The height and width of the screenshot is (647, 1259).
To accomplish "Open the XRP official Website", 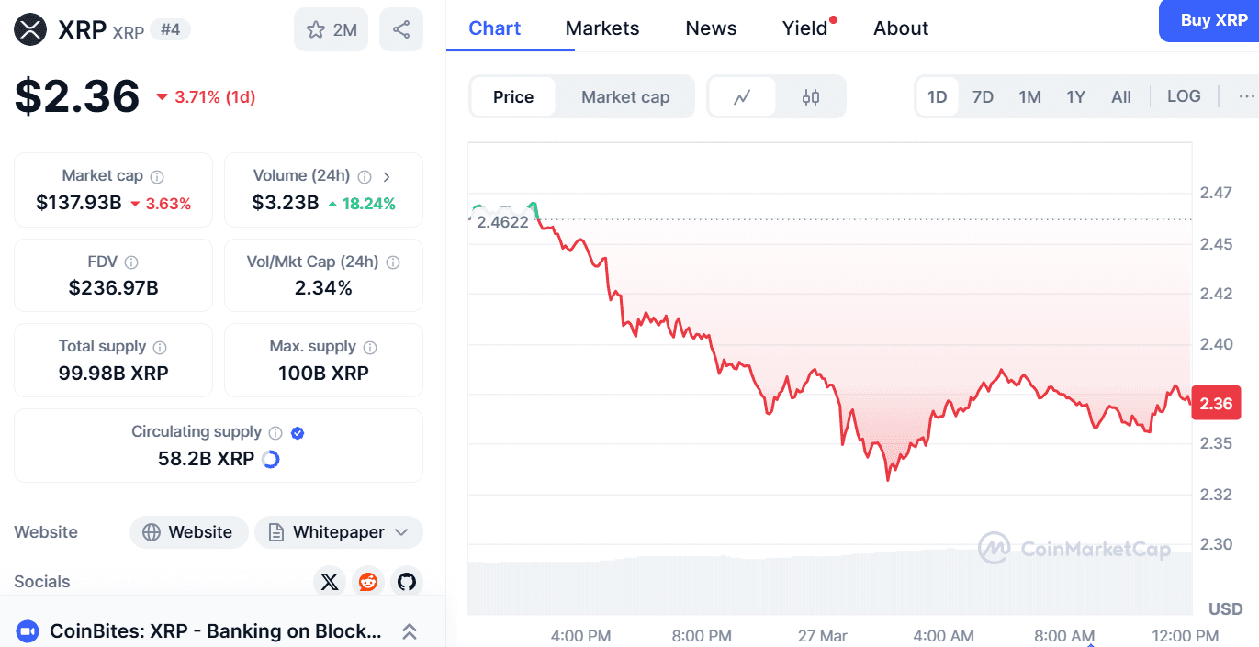I will (188, 532).
